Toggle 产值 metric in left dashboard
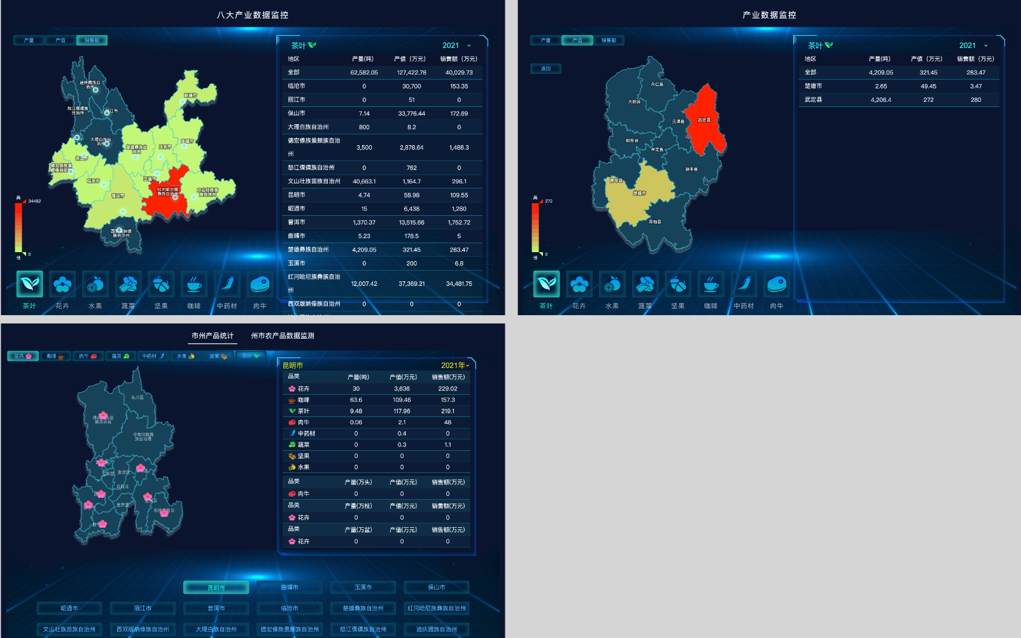The height and width of the screenshot is (638, 1021). click(60, 40)
